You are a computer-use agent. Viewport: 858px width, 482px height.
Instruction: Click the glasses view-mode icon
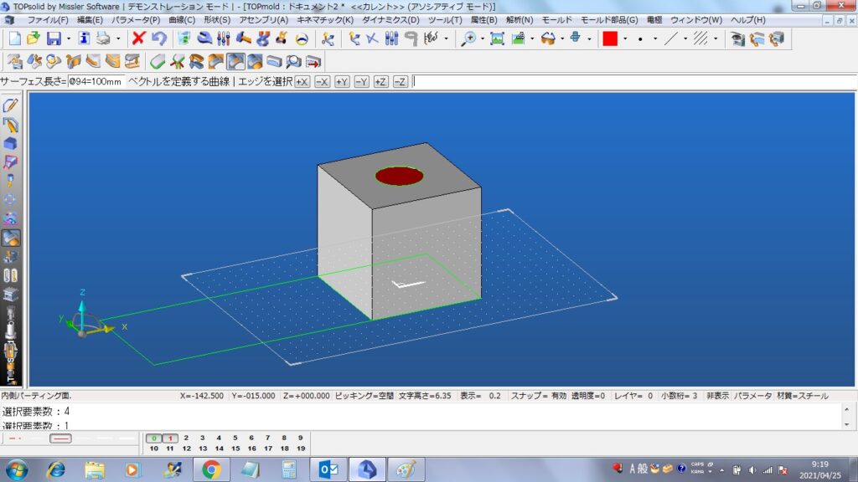click(x=548, y=38)
